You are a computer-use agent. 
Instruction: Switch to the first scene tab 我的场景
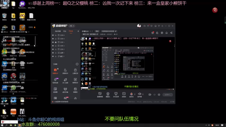[58, 31]
